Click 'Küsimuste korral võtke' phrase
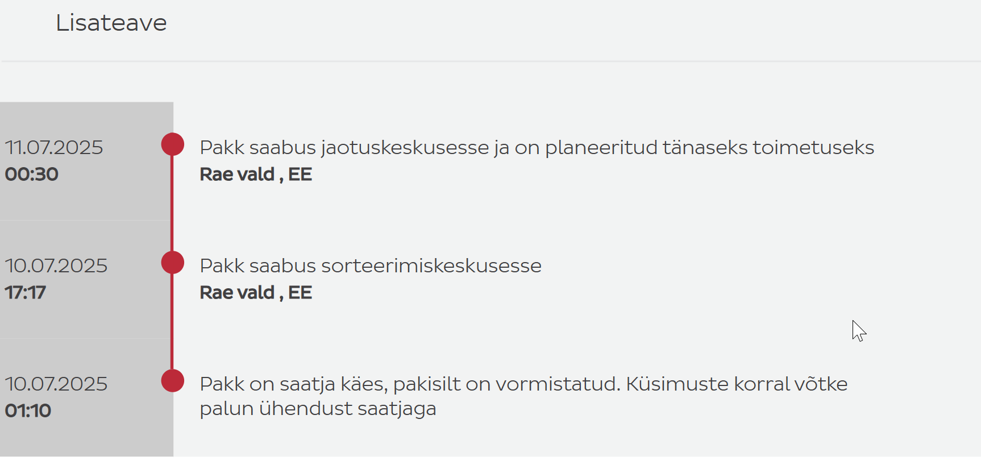 [x=737, y=384]
